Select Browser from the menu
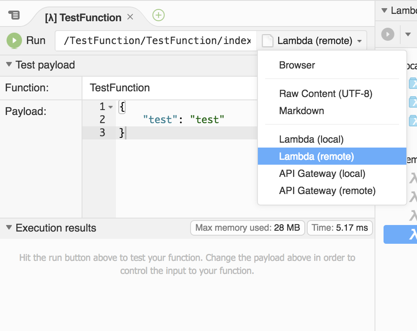This screenshot has height=331, width=417. (297, 65)
